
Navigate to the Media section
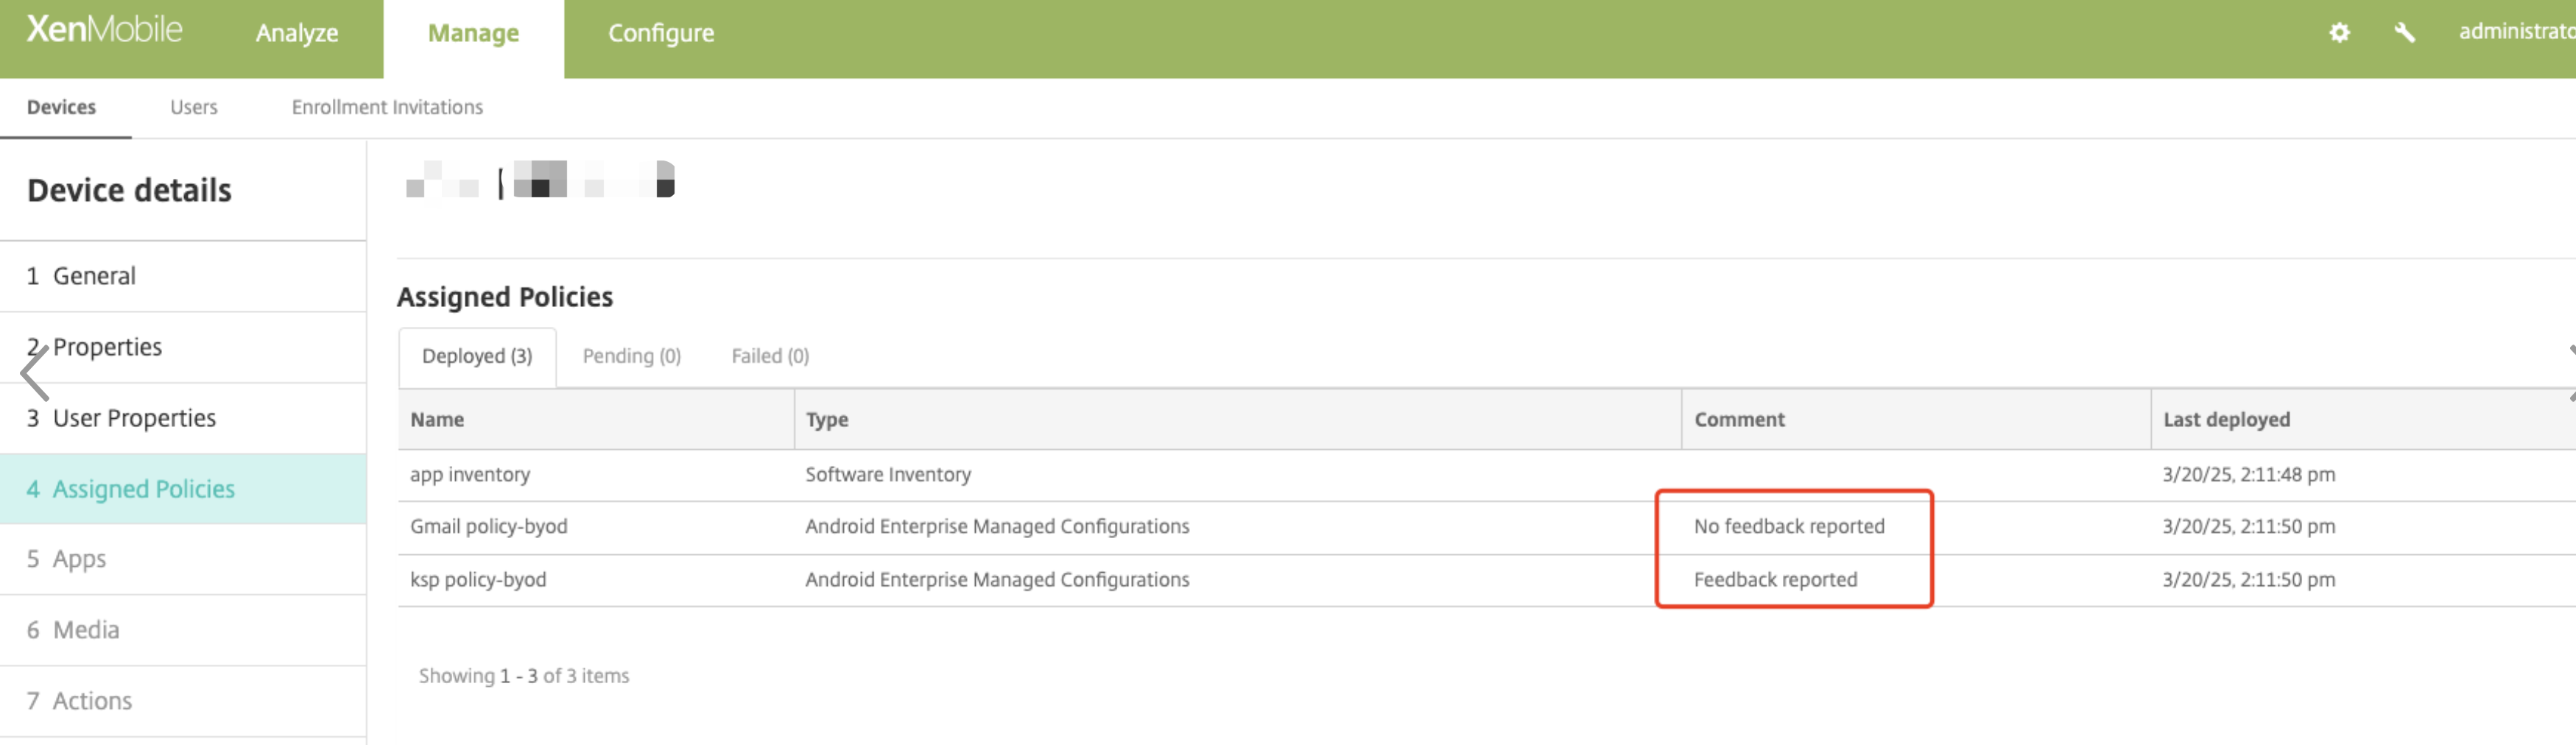86,630
